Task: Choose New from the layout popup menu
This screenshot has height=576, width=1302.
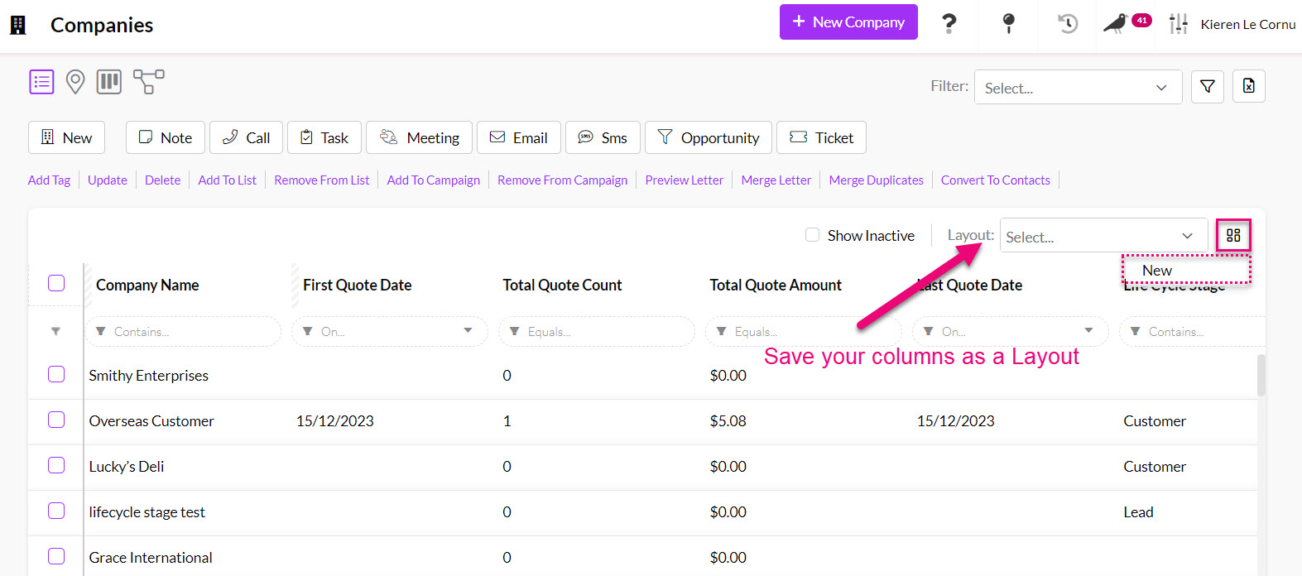Action: [1157, 271]
